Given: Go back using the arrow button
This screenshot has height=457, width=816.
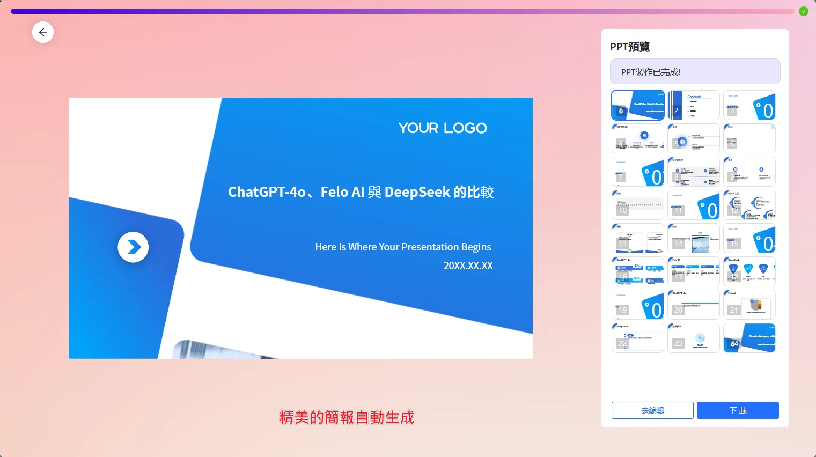Looking at the screenshot, I should 43,32.
